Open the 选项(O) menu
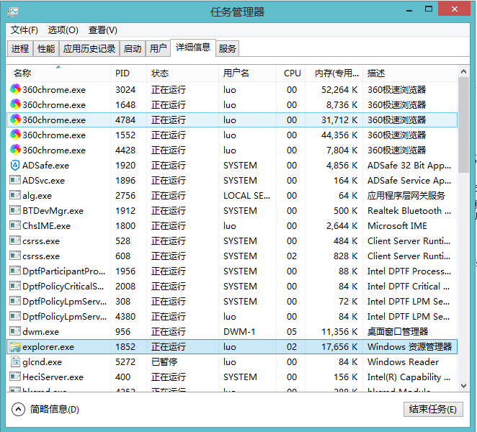Screen dimensions: 477x432 (63, 30)
